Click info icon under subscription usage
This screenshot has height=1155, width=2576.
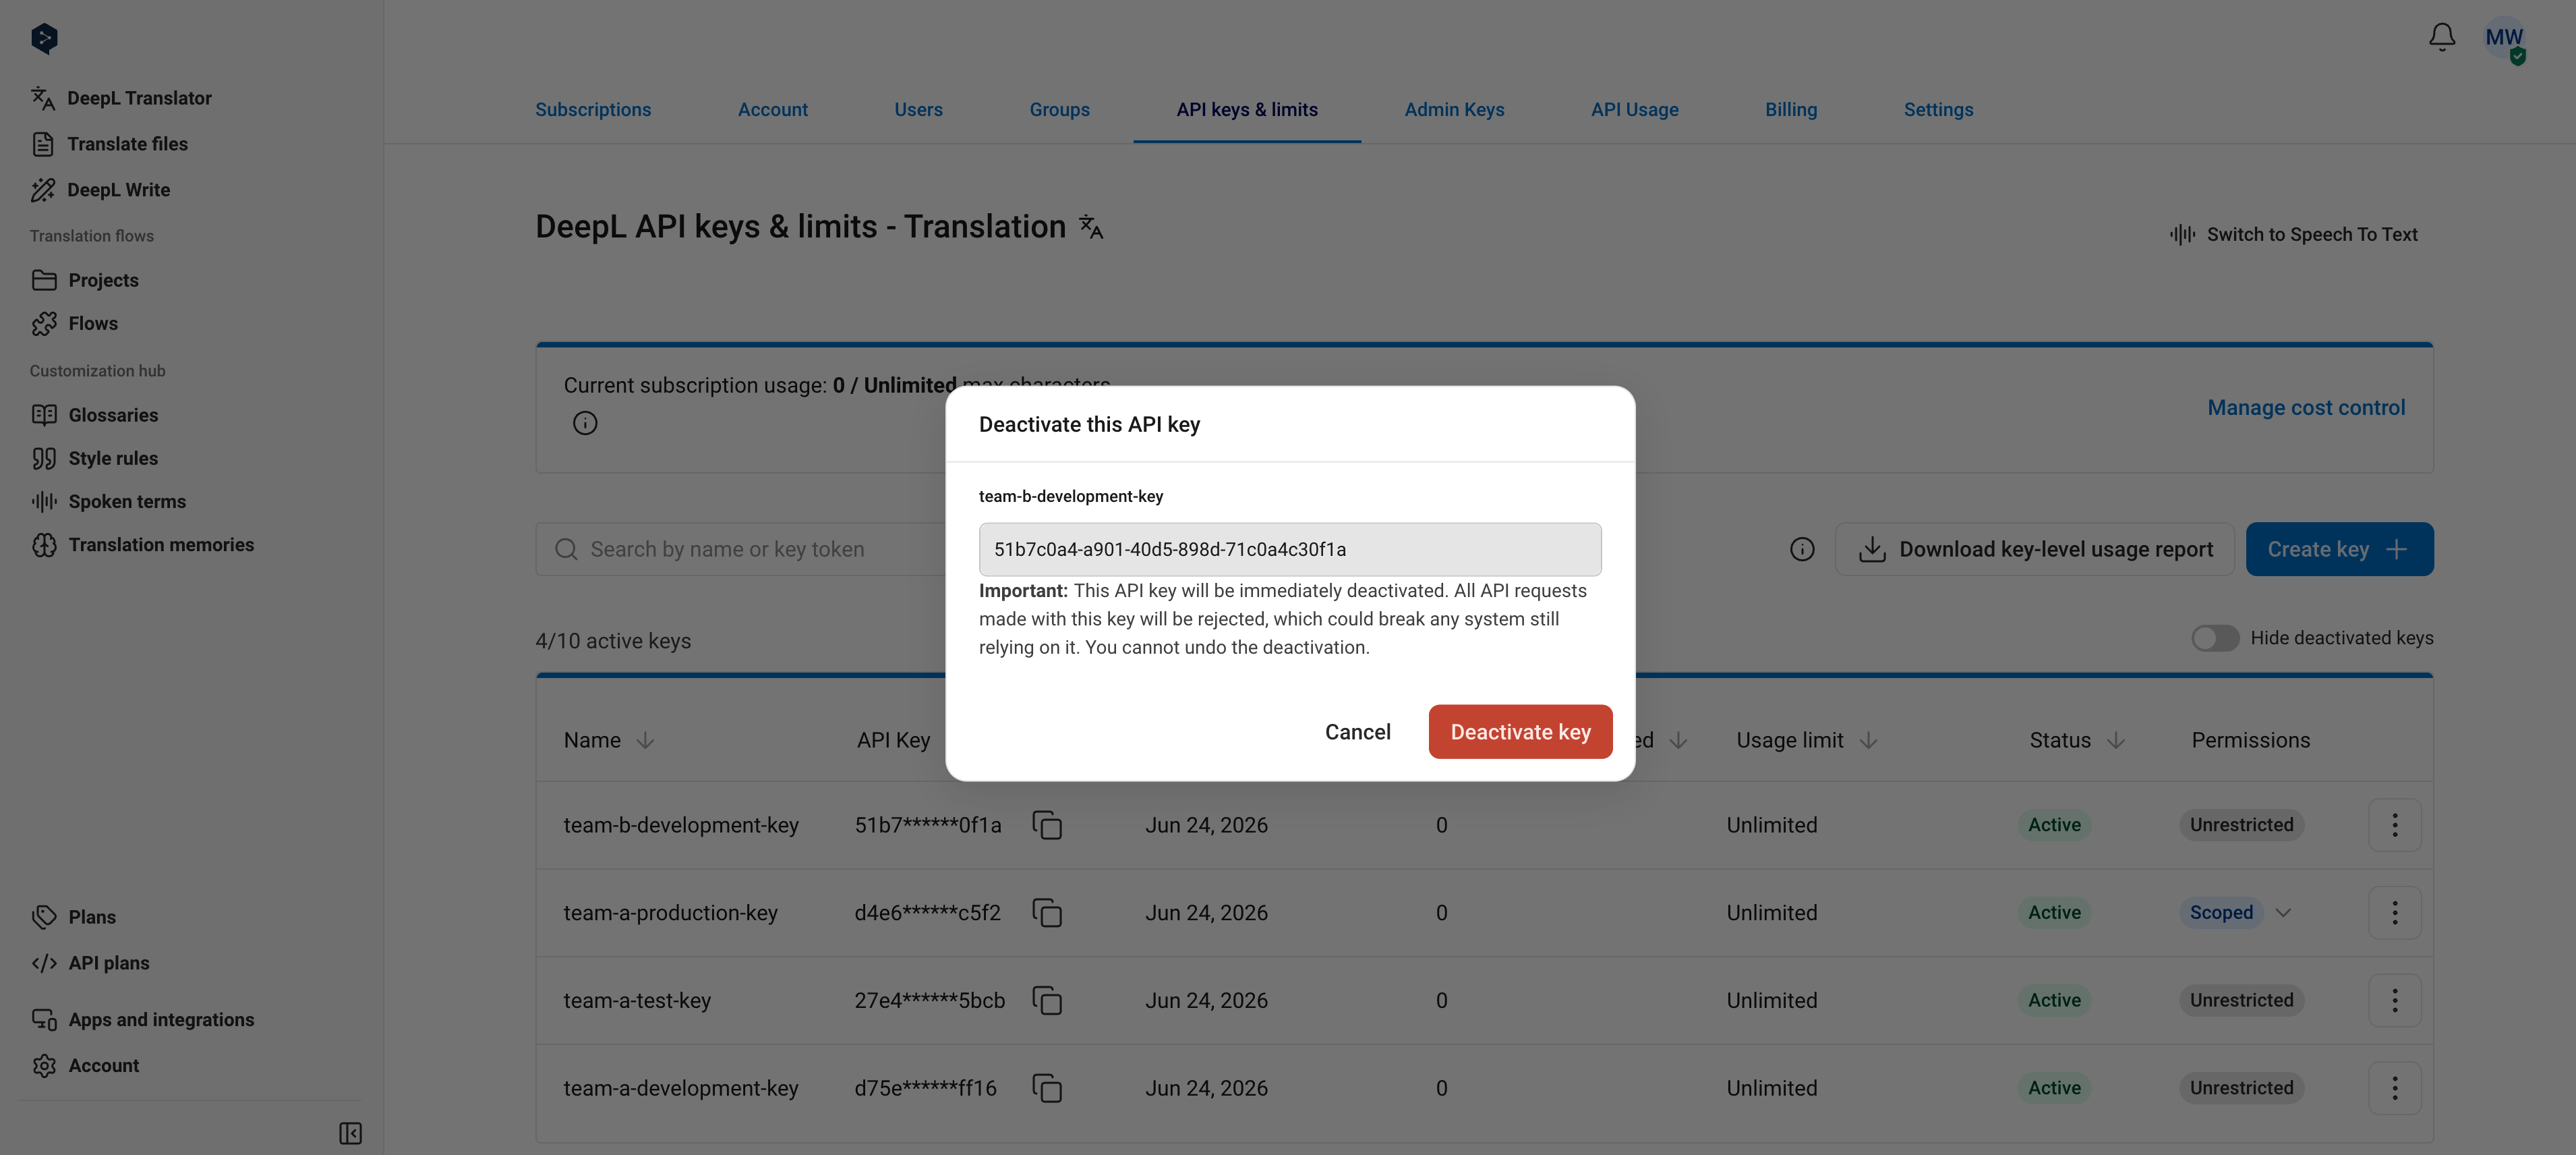pos(585,424)
